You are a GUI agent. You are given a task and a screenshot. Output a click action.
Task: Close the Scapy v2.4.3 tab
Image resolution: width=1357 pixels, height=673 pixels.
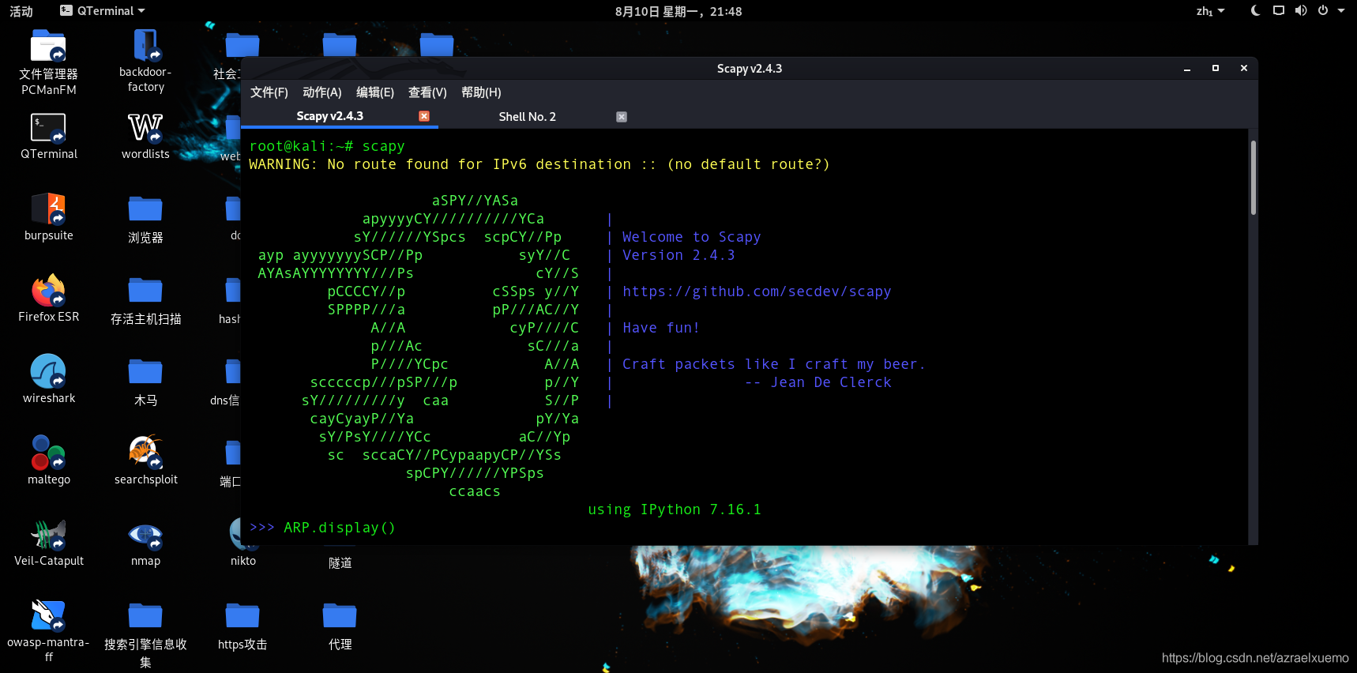[x=424, y=116]
